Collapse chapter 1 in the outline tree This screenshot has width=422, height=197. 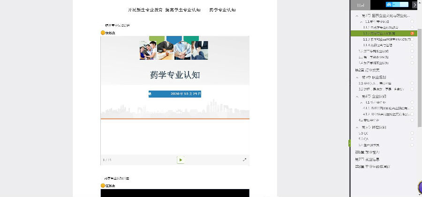point(357,16)
